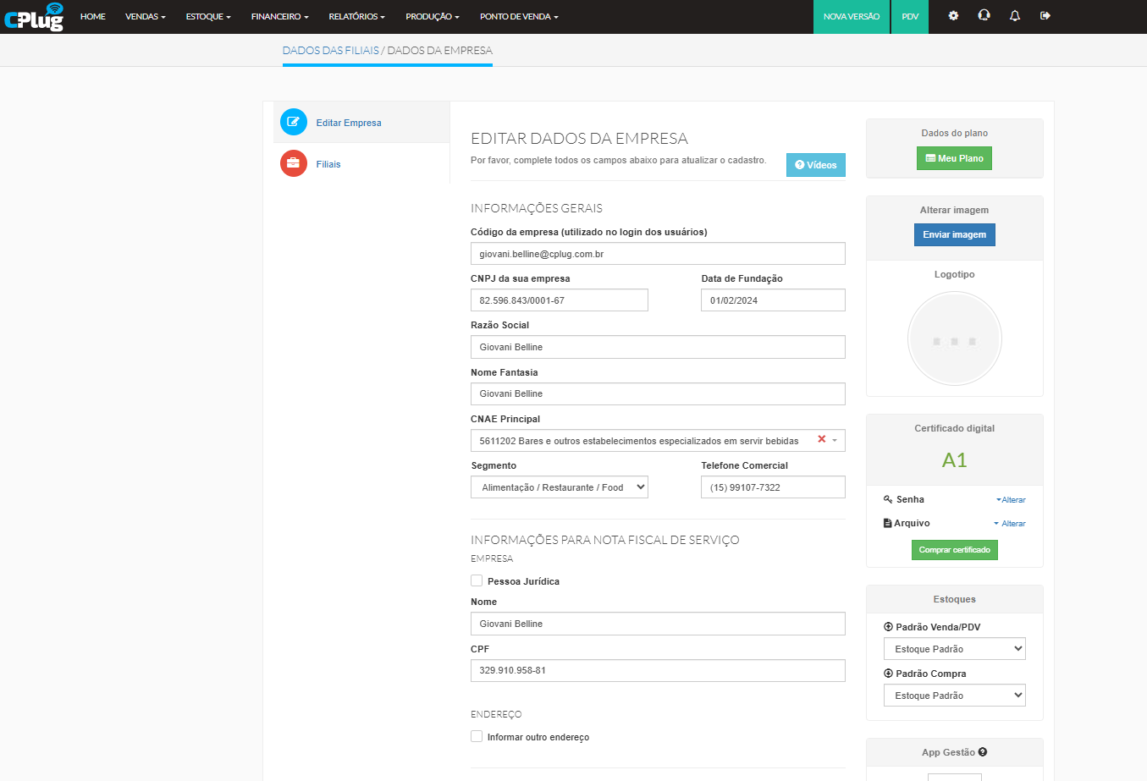Click the logout exit icon
The width and height of the screenshot is (1147, 781).
tap(1045, 16)
